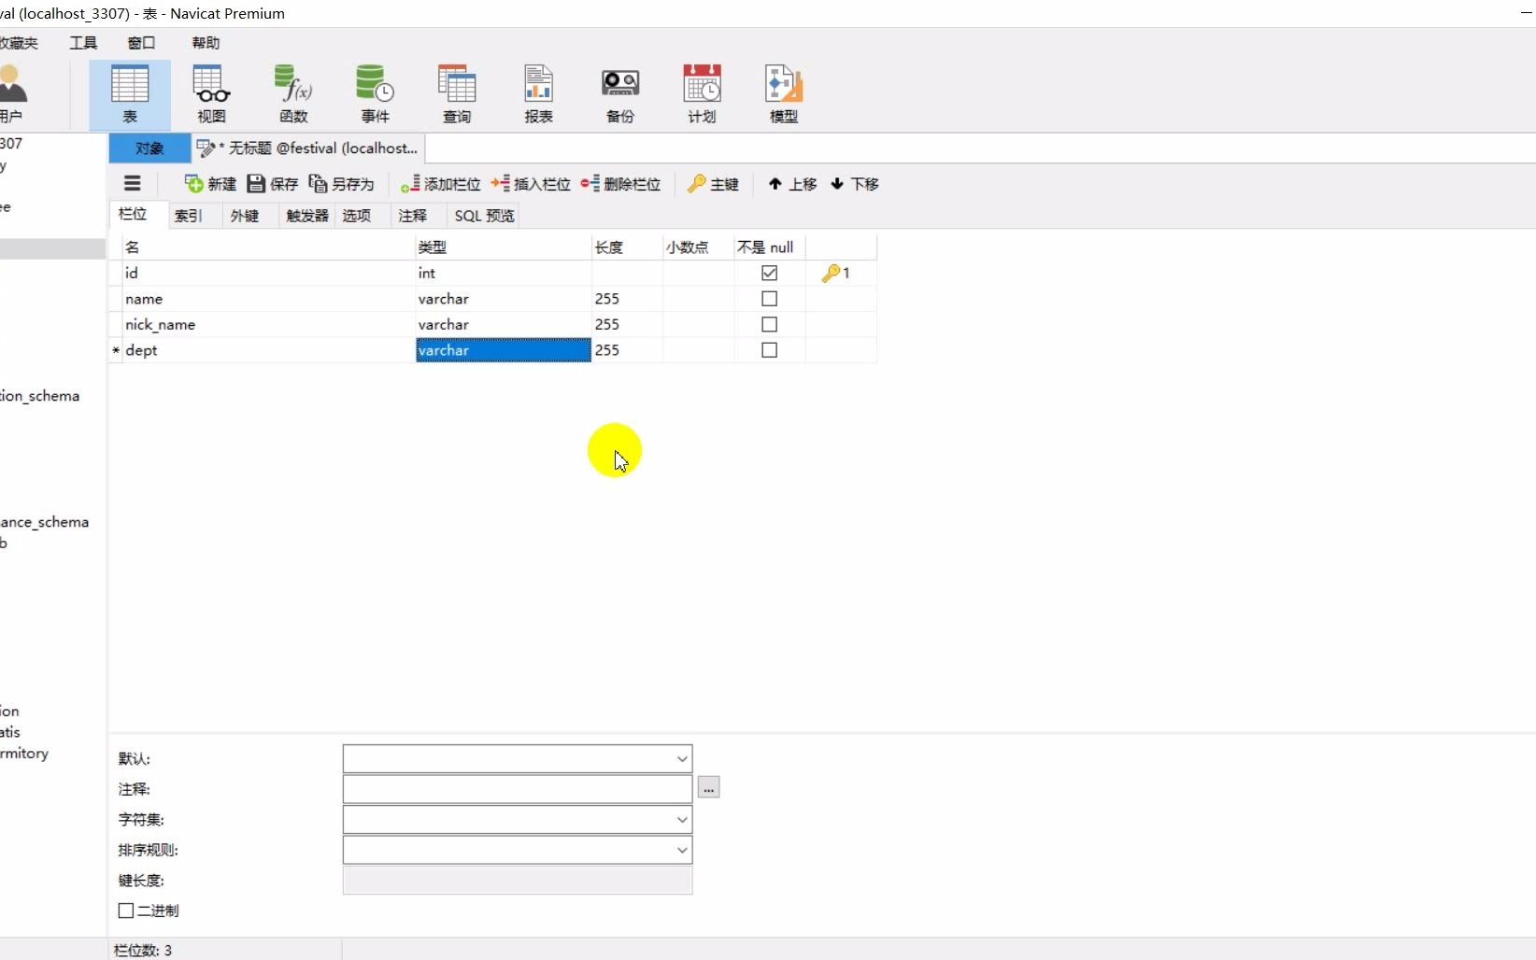
Task: Toggle the 二进制 (Binary) checkbox
Action: [x=126, y=911]
